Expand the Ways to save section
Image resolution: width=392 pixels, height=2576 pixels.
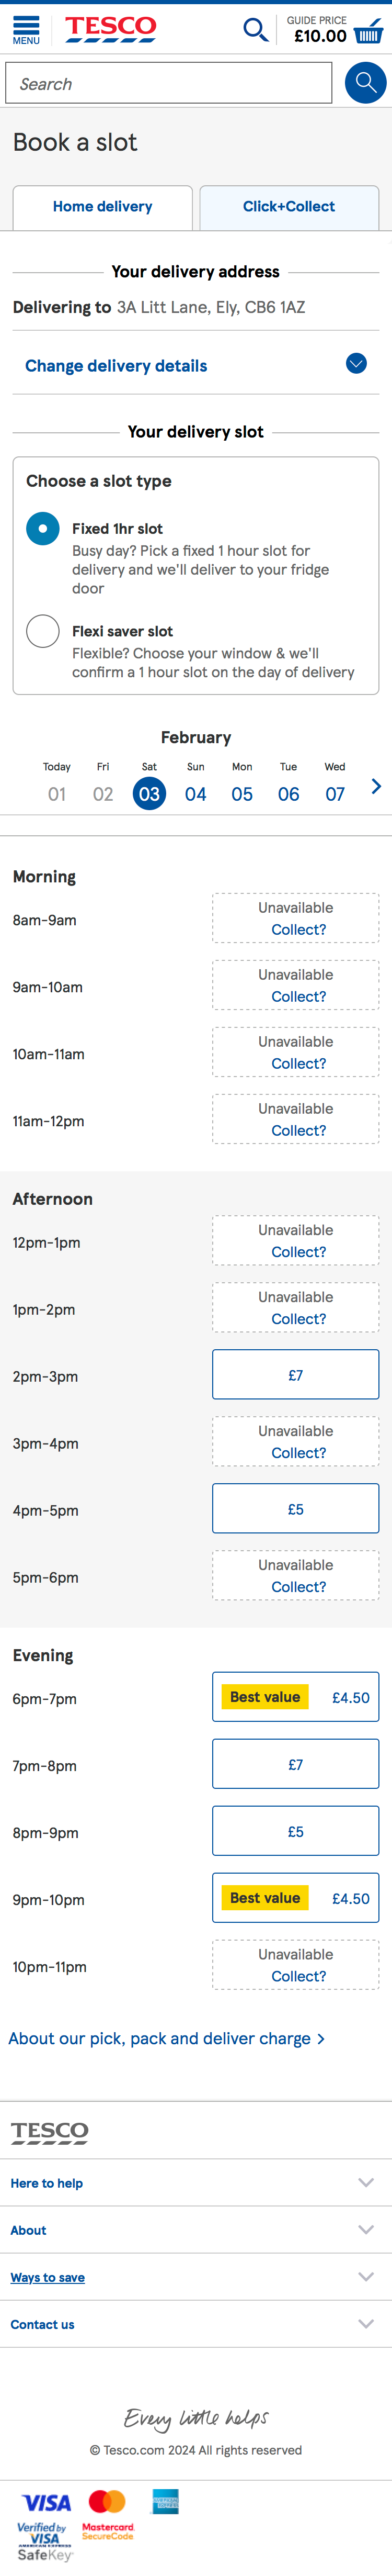[x=195, y=2277]
